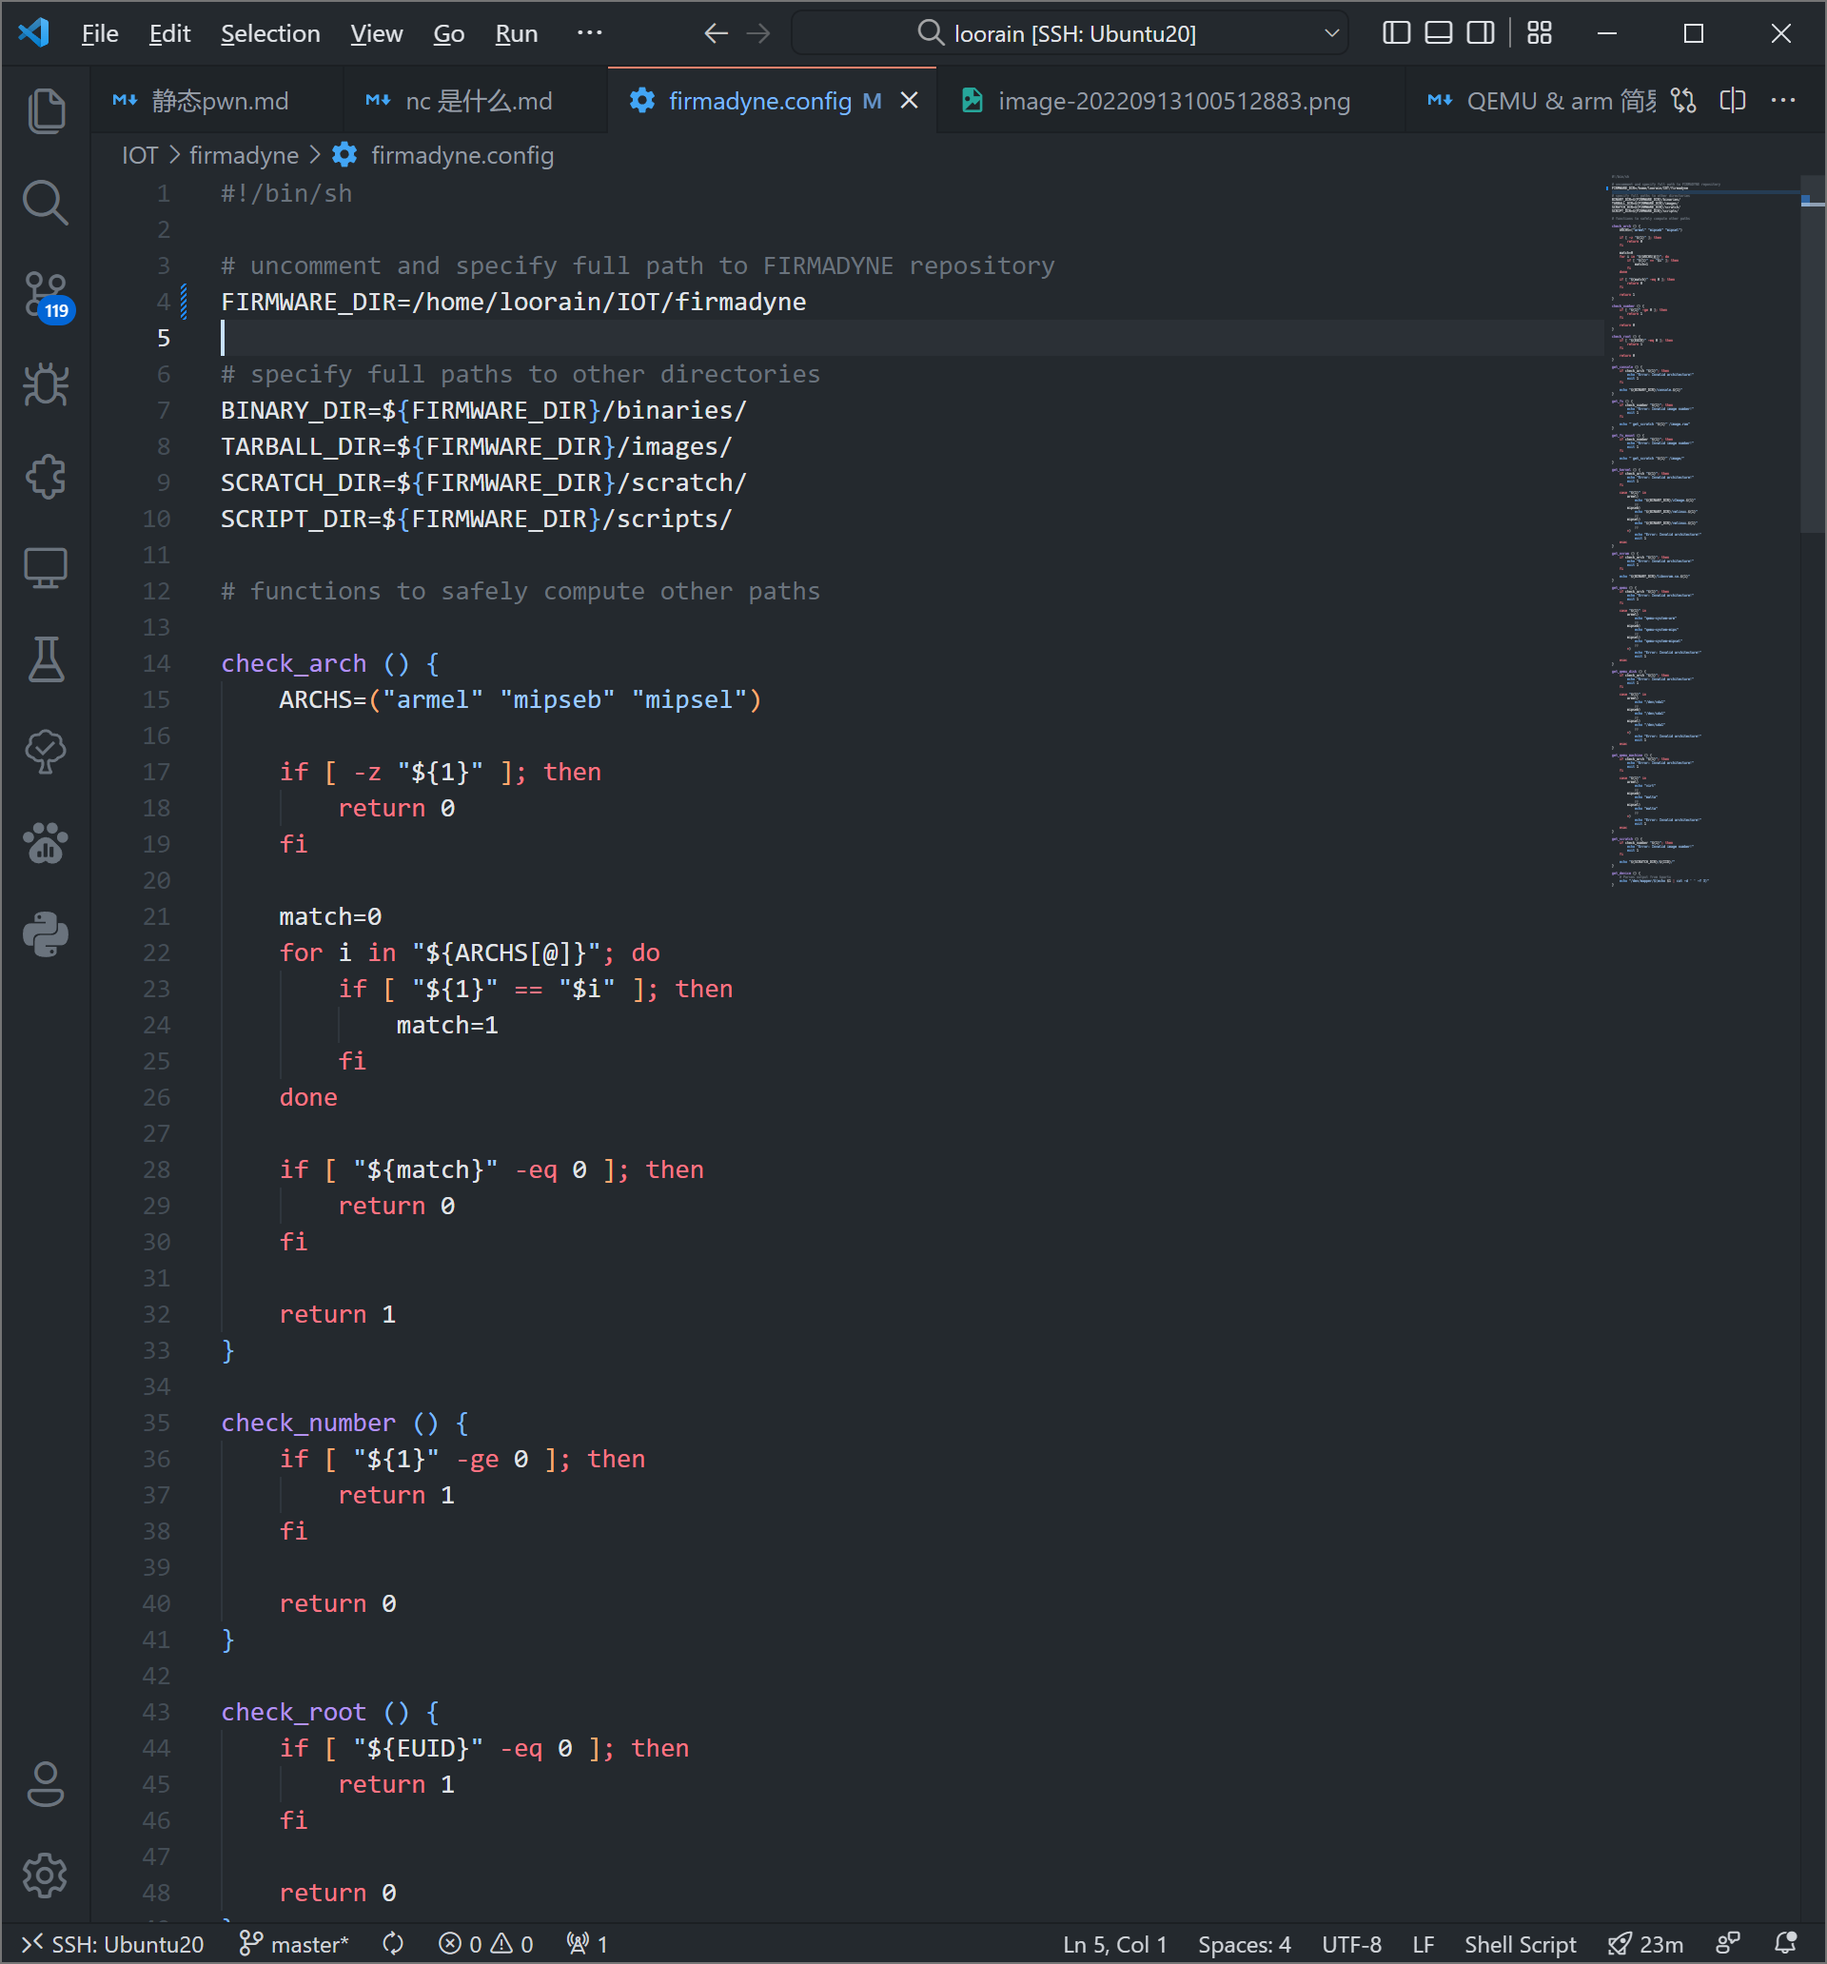Toggle primary side bar layout button

click(x=1396, y=32)
